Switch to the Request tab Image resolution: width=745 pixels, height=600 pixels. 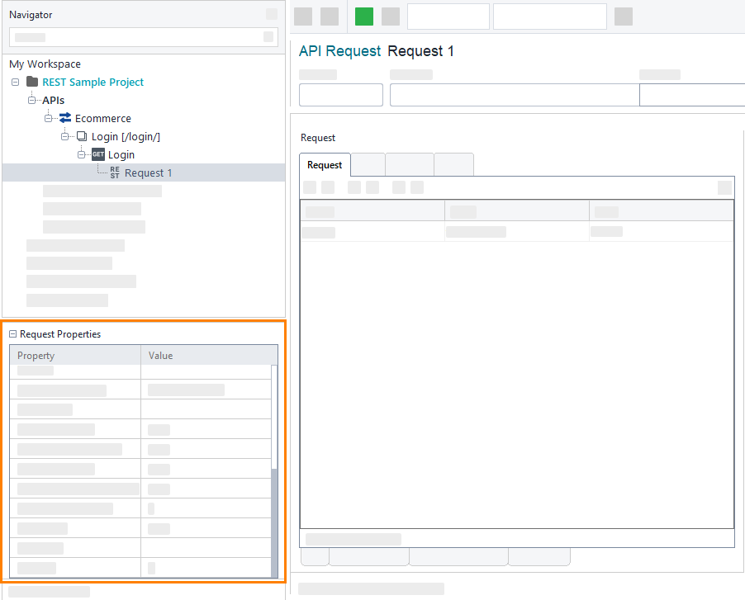(324, 164)
